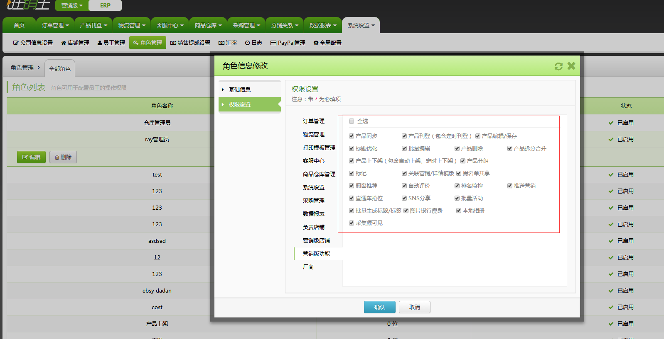Click 取消 button
The height and width of the screenshot is (339, 664).
point(415,307)
